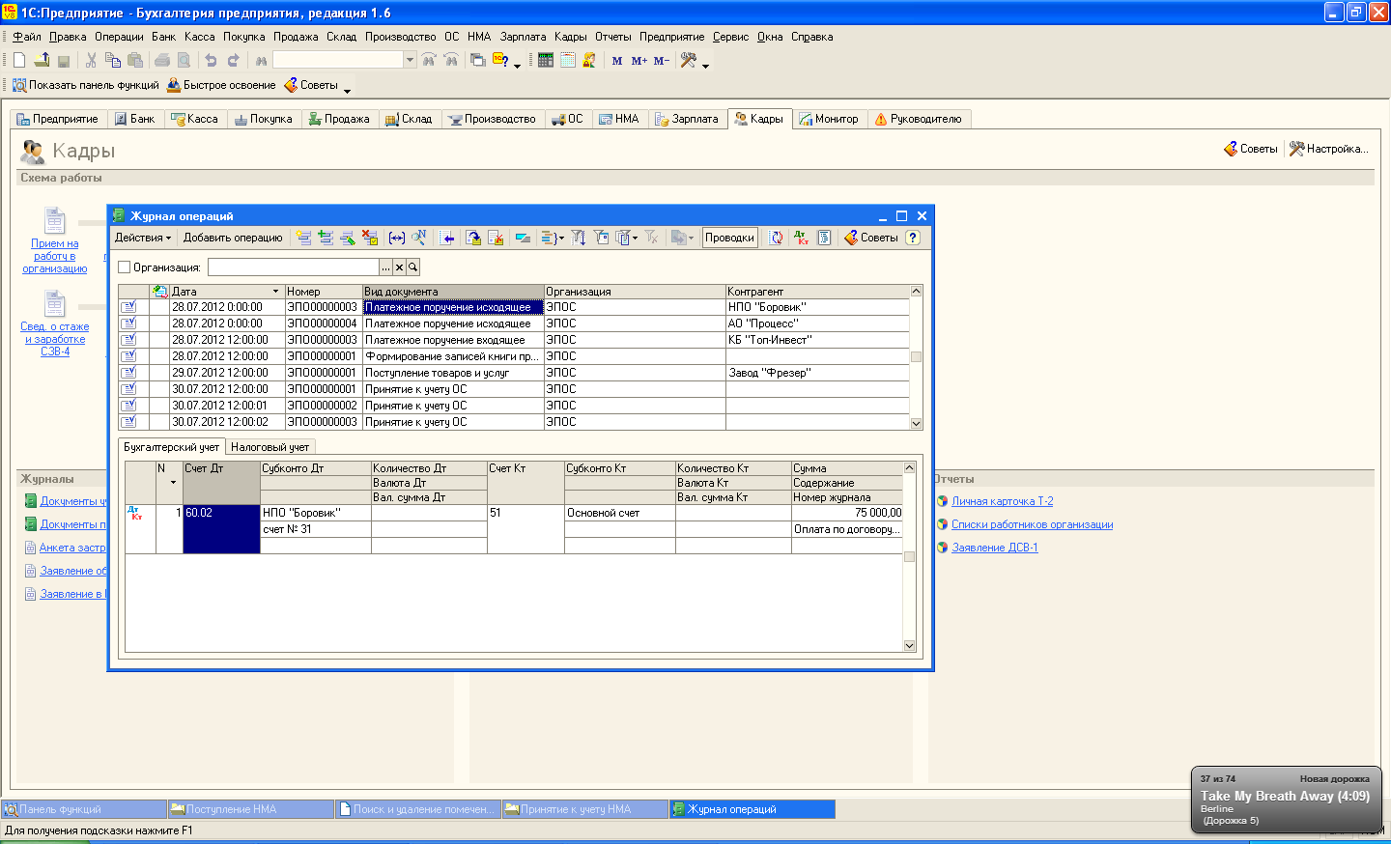Open dropdown arrow next to tools hammer icon
1391x844 pixels.
pos(705,66)
